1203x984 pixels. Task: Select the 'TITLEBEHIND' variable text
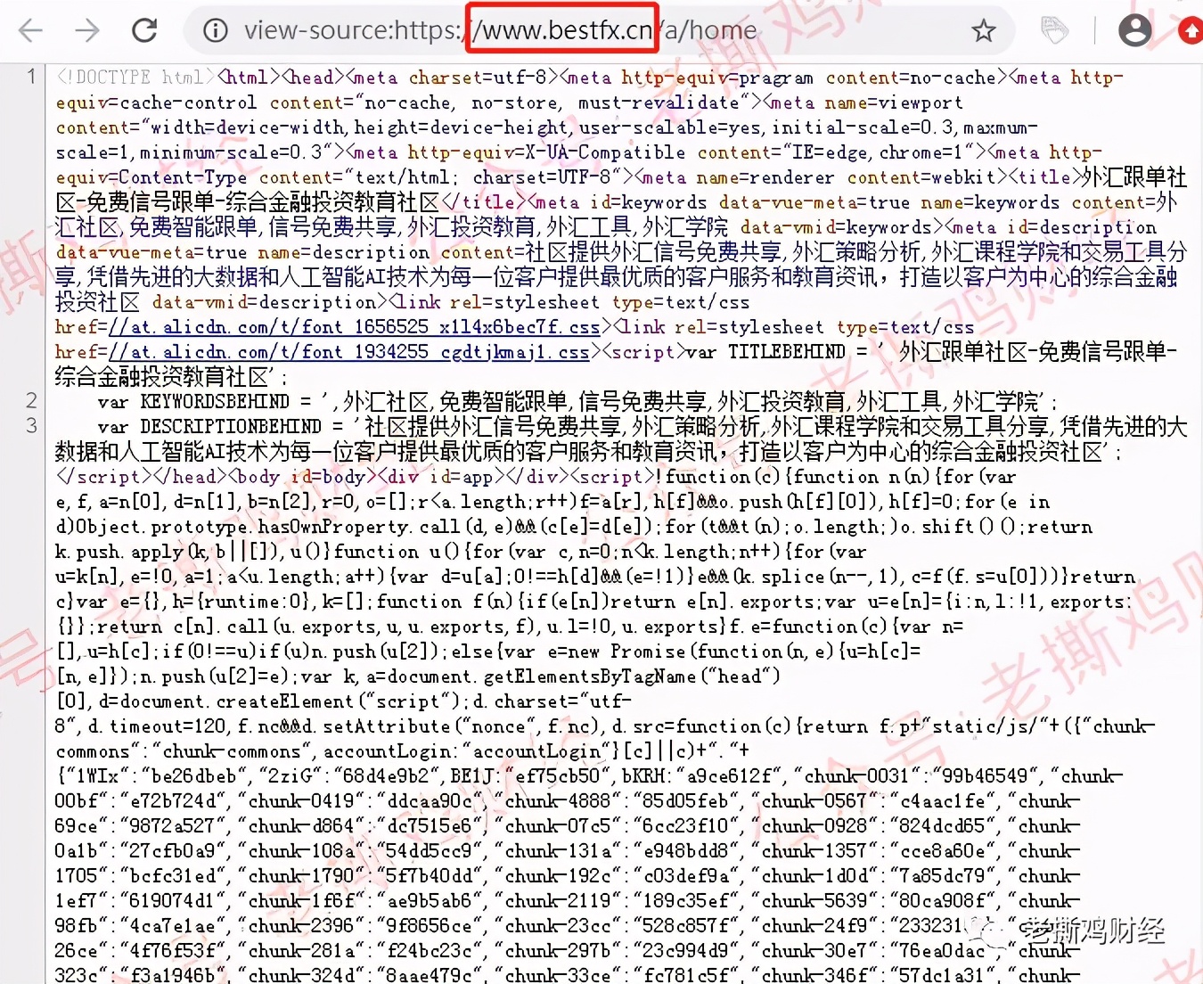pyautogui.click(x=787, y=352)
